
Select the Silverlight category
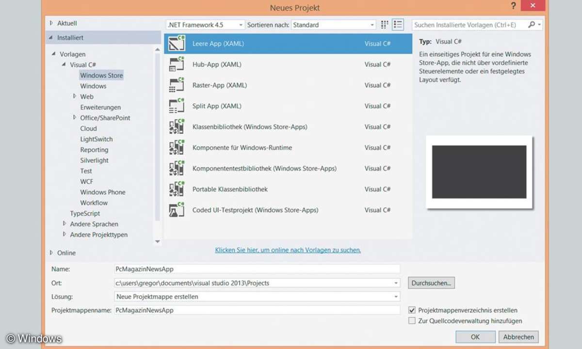click(94, 160)
